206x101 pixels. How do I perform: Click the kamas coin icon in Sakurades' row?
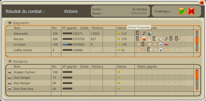point(119,33)
